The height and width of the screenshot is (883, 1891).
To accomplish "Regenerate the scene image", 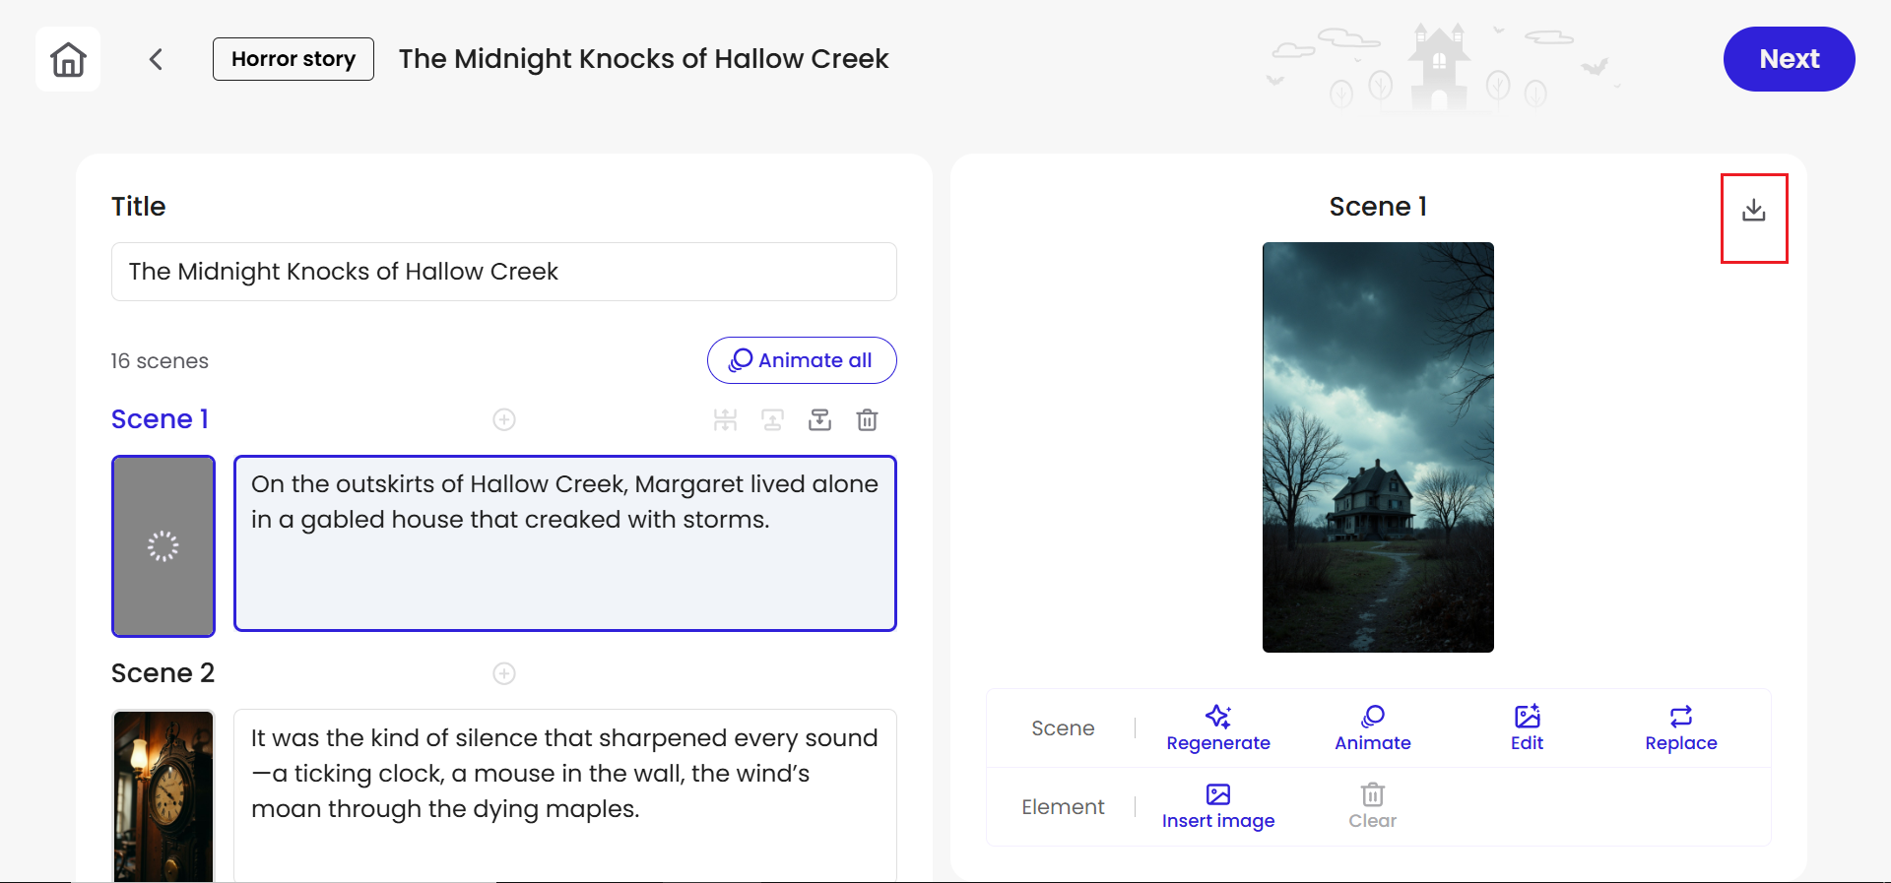I will pyautogui.click(x=1218, y=728).
